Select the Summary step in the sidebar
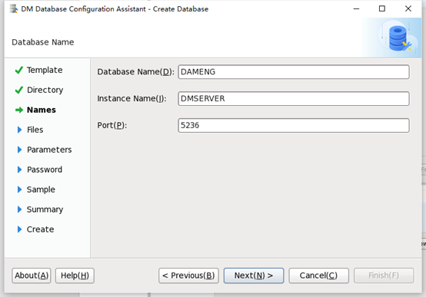This screenshot has height=297, width=426. [x=45, y=210]
